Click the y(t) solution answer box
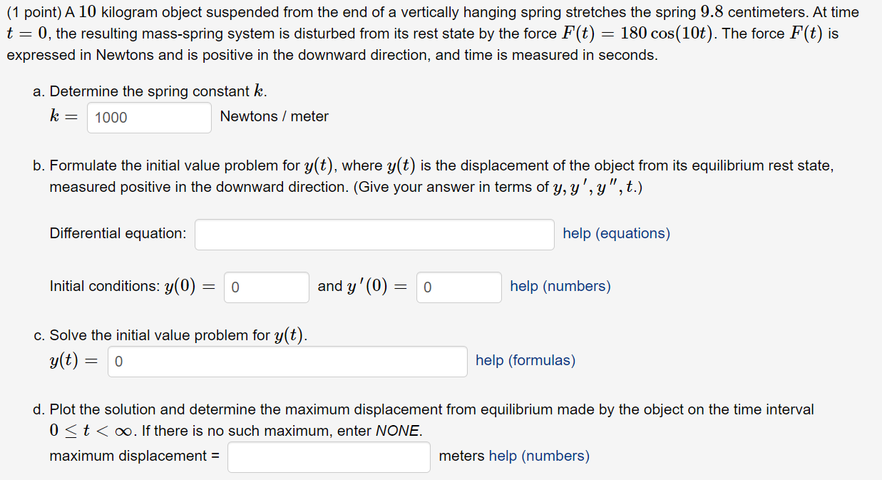 287,361
